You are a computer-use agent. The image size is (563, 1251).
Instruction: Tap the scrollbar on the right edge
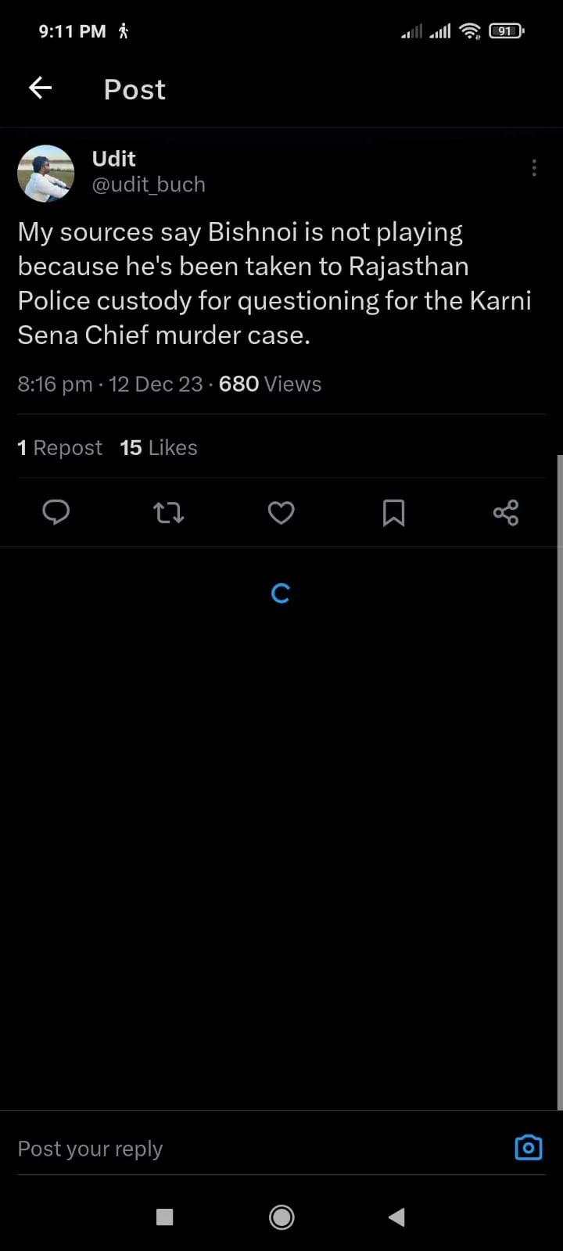pyautogui.click(x=559, y=782)
